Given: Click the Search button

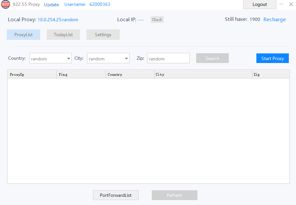Looking at the screenshot, I should pyautogui.click(x=212, y=58).
